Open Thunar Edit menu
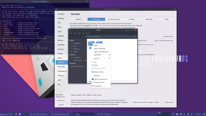 click(x=75, y=33)
